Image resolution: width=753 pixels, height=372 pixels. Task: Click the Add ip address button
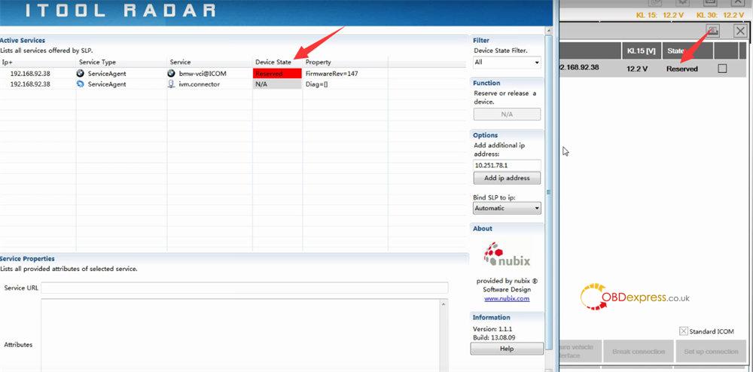tap(507, 178)
